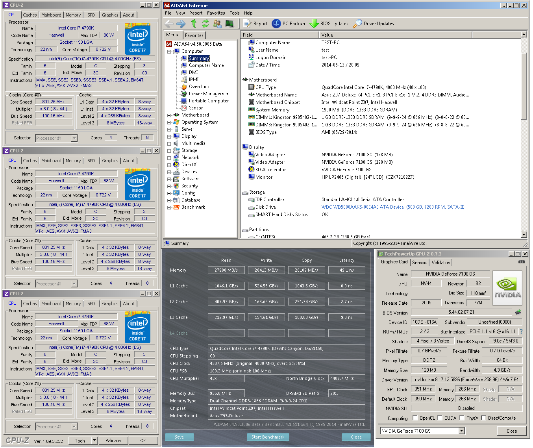This screenshot has width=533, height=448.
Task: Click the AIDA64 forward navigation arrow
Action: (x=181, y=24)
